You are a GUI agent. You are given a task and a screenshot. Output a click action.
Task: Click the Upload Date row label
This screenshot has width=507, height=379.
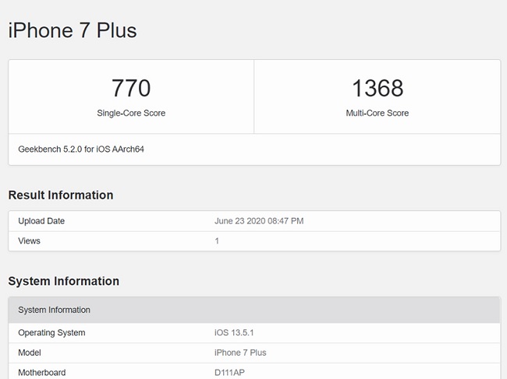point(41,221)
